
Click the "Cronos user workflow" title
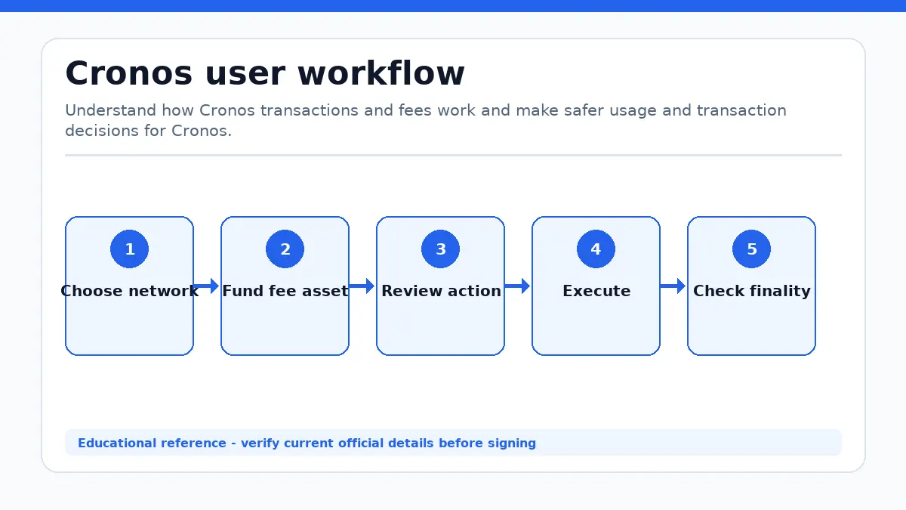pos(265,74)
